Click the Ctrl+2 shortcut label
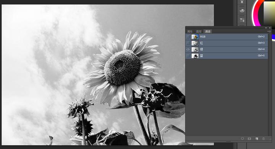The width and height of the screenshot is (275, 149). click(261, 36)
